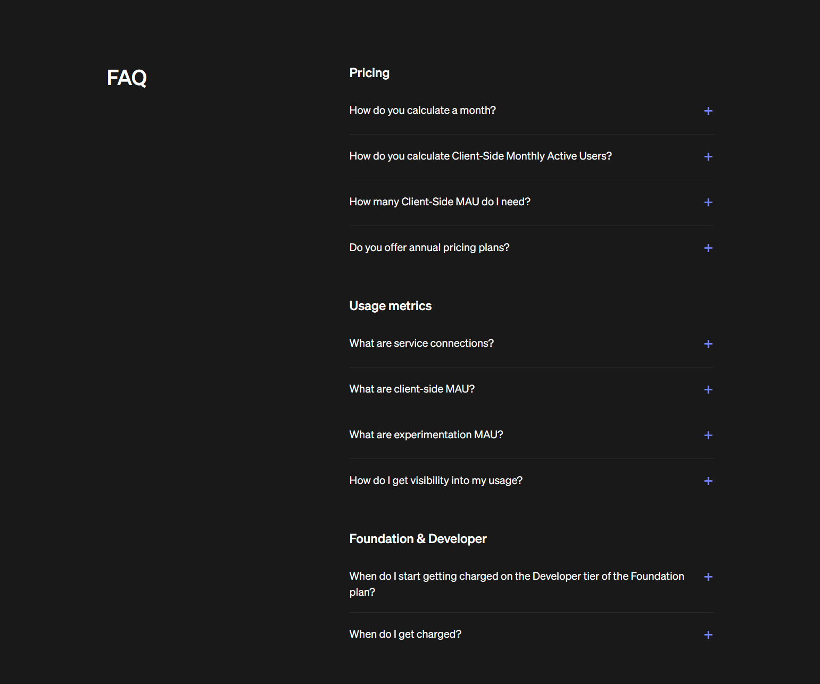The width and height of the screenshot is (820, 684).
Task: Click the plus icon next to 'What are client-side MAU?'
Action: pos(708,389)
